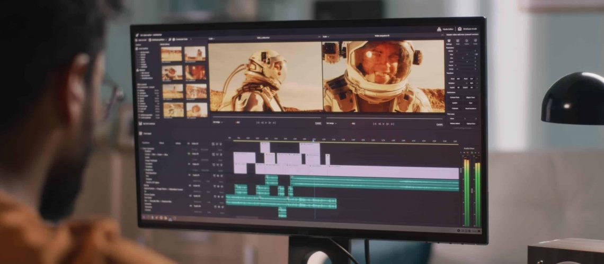Click the Node Editor icon in header

point(439,29)
